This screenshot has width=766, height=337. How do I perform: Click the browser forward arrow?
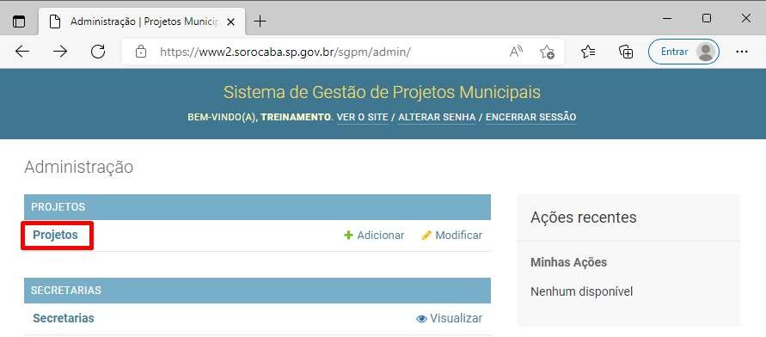(x=60, y=52)
